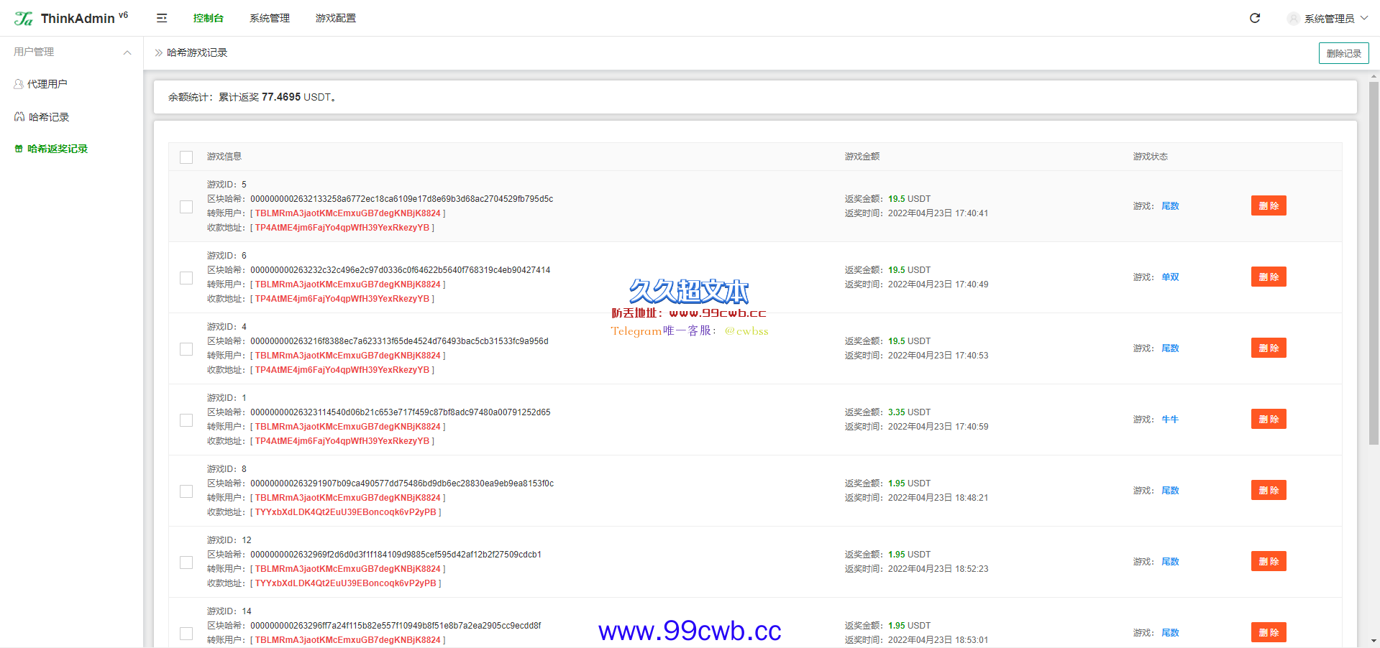Open the 系统管理员 account dropdown

pos(1329,19)
